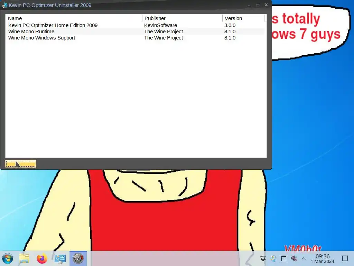Click The Wine Project for Wine Mono Runtime
Viewport: 354px width, 266px height.
(164, 32)
